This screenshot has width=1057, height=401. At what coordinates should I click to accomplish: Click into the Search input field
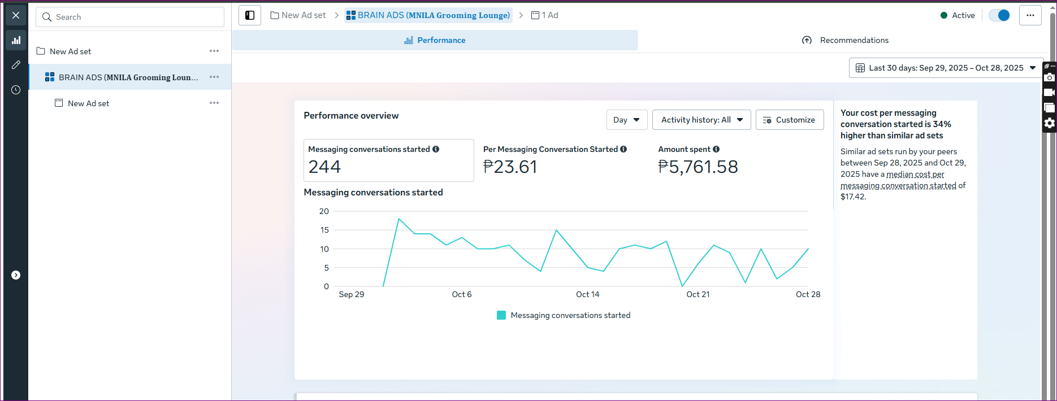coord(130,17)
